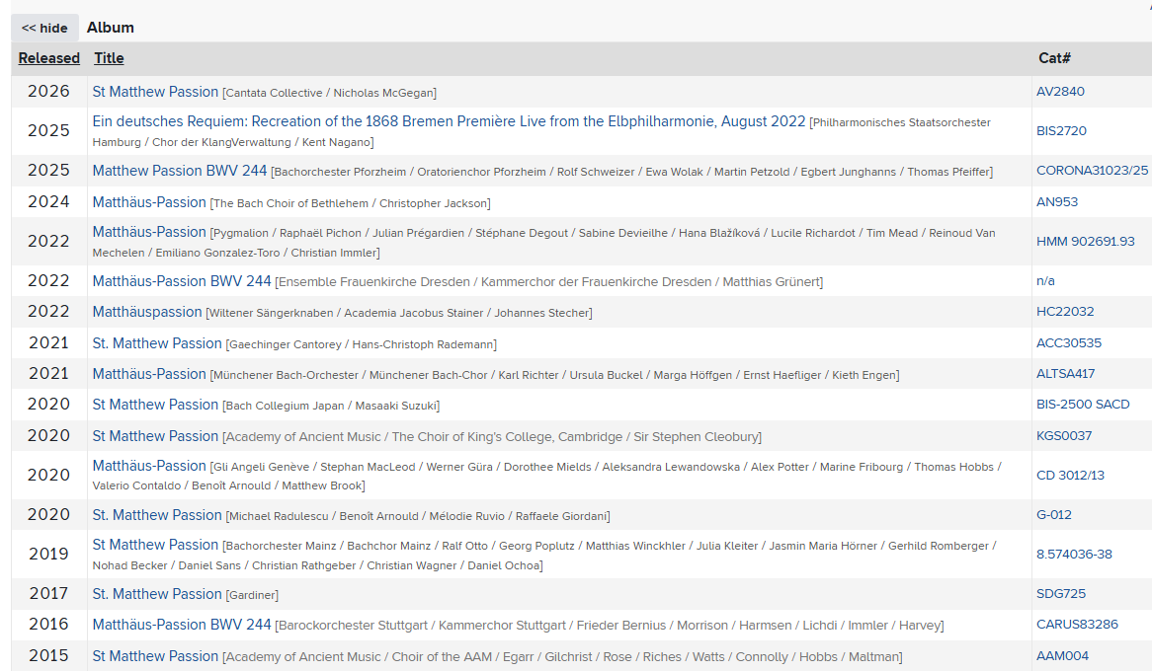Click the Album heading text
This screenshot has width=1152, height=671.
tap(111, 28)
